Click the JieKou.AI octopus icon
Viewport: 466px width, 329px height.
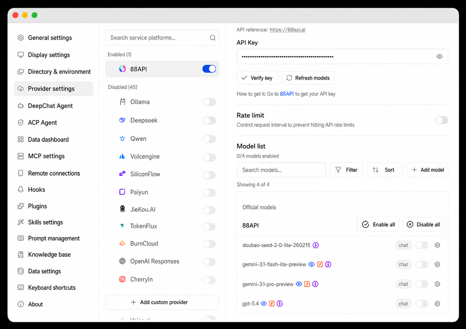(122, 209)
